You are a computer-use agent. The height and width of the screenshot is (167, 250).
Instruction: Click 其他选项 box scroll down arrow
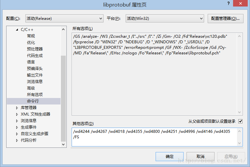(239, 143)
